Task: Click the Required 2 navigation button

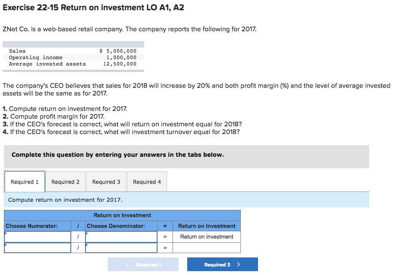Action: (222, 264)
